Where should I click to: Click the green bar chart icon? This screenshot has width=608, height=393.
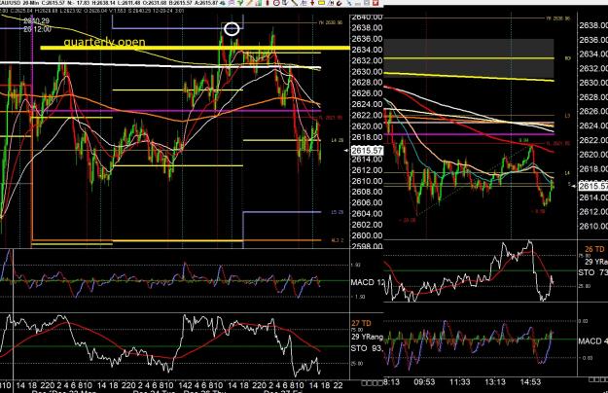click(x=259, y=3)
